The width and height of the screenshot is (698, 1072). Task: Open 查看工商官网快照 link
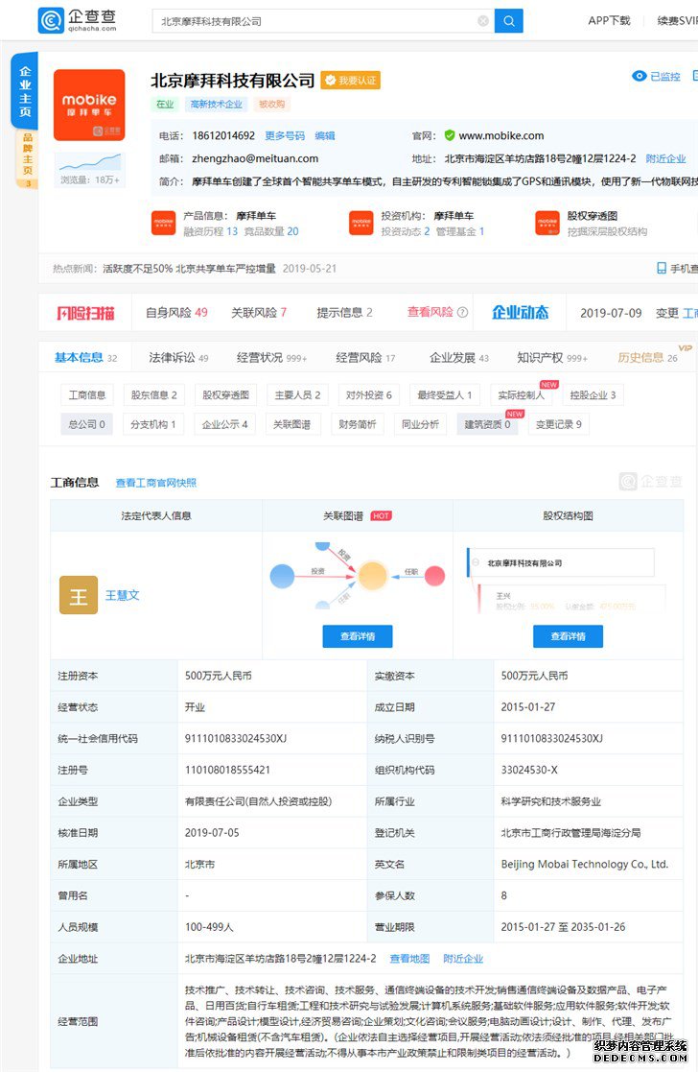[x=155, y=483]
